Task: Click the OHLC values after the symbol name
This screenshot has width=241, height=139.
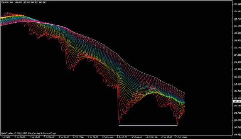Action: click(30, 2)
